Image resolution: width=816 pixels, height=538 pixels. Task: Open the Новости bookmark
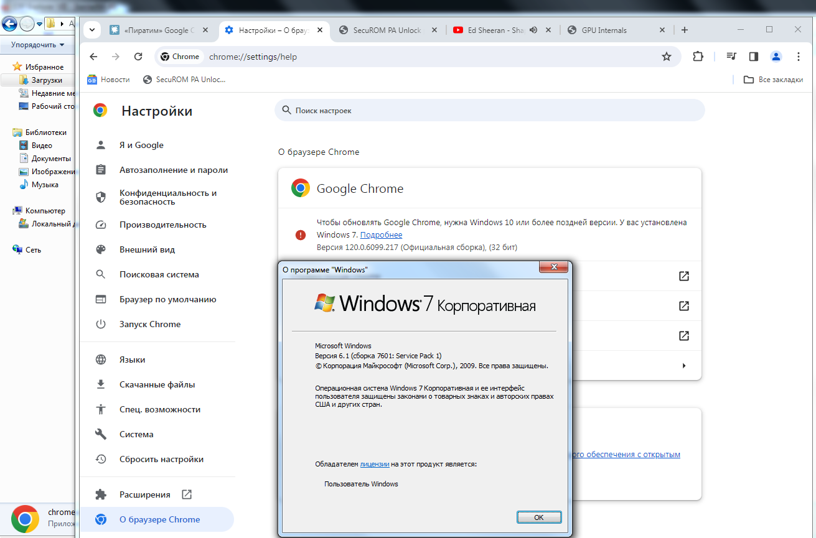pos(108,80)
